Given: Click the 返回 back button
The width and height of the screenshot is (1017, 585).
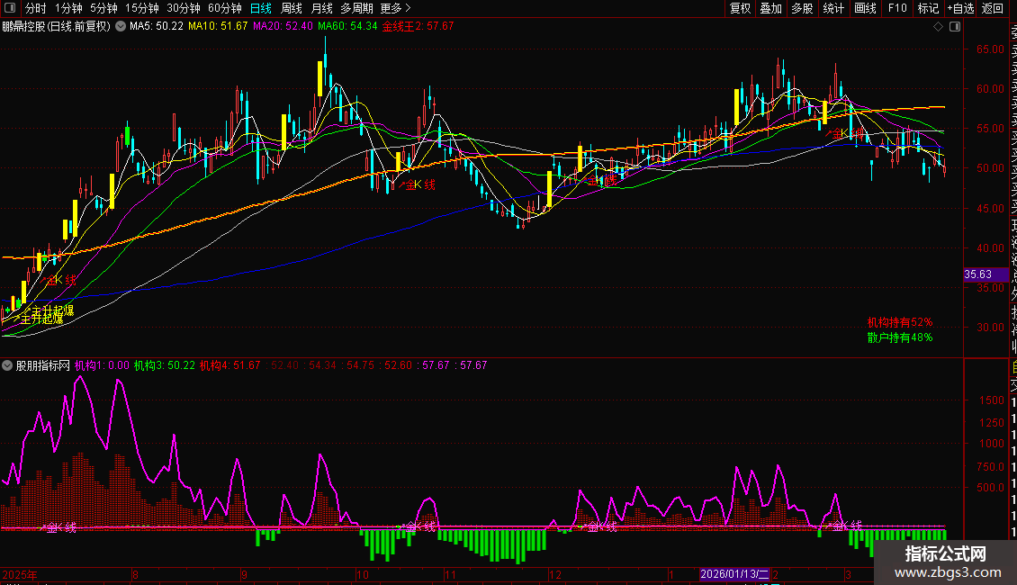Looking at the screenshot, I should point(992,8).
